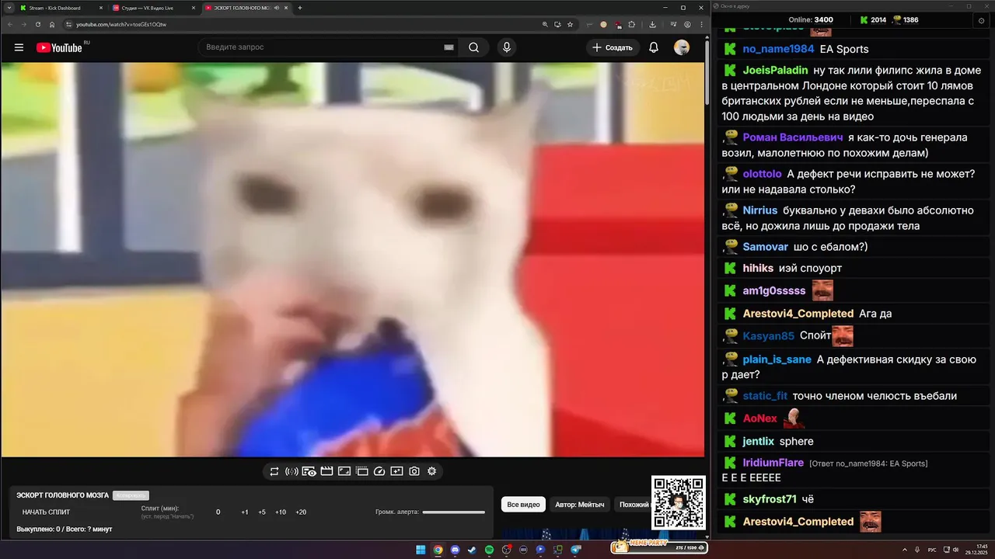This screenshot has width=995, height=559.
Task: Toggle the loop icon in video toolbar
Action: coord(274,471)
